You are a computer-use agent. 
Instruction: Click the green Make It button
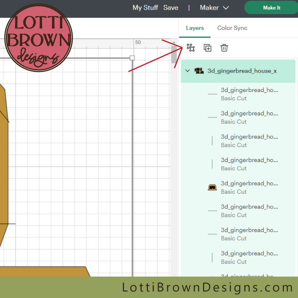(272, 7)
